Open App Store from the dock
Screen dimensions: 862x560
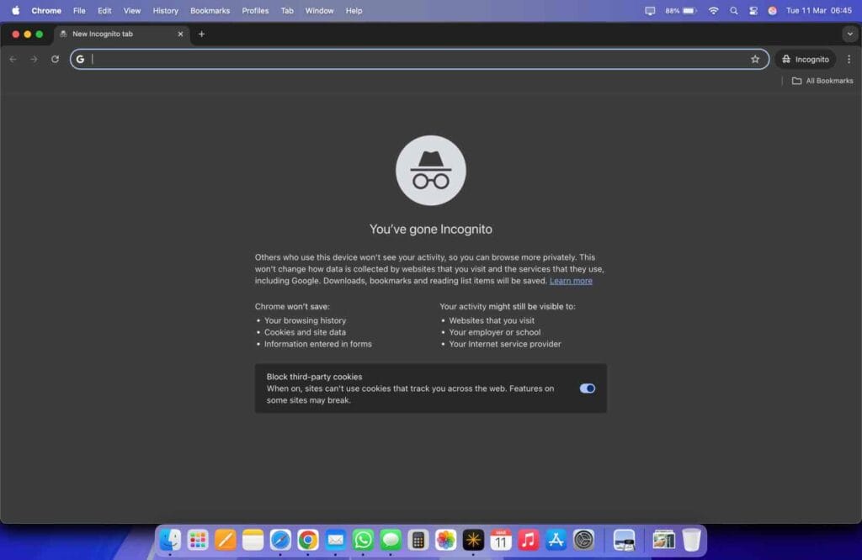[x=556, y=540]
